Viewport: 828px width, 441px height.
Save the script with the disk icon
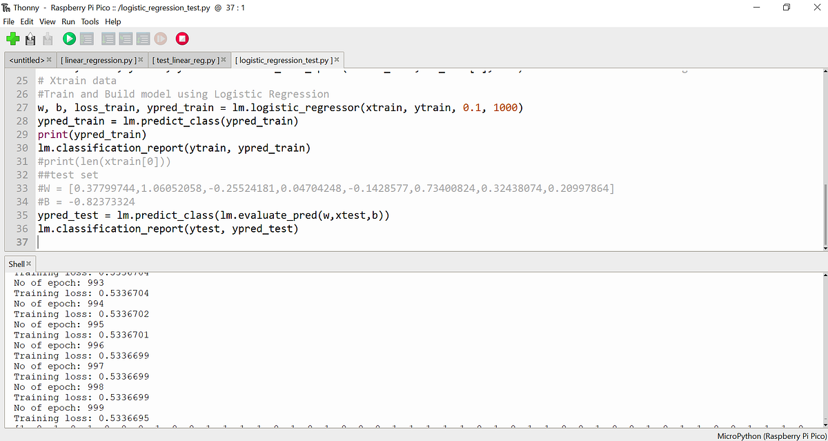pyautogui.click(x=47, y=39)
